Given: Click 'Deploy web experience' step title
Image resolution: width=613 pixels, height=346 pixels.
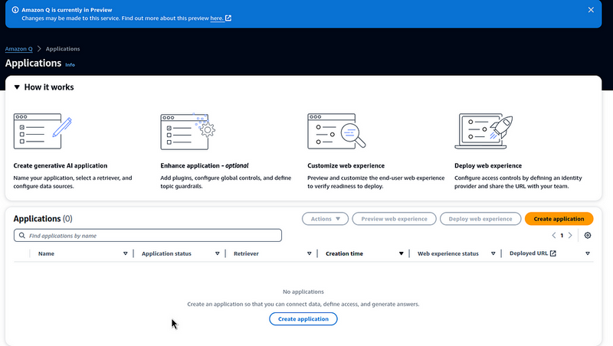Looking at the screenshot, I should [488, 165].
